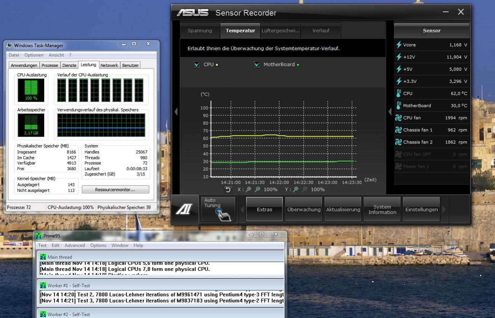Open System Information in AI Suite
This screenshot has width=495, height=318.
pyautogui.click(x=382, y=209)
